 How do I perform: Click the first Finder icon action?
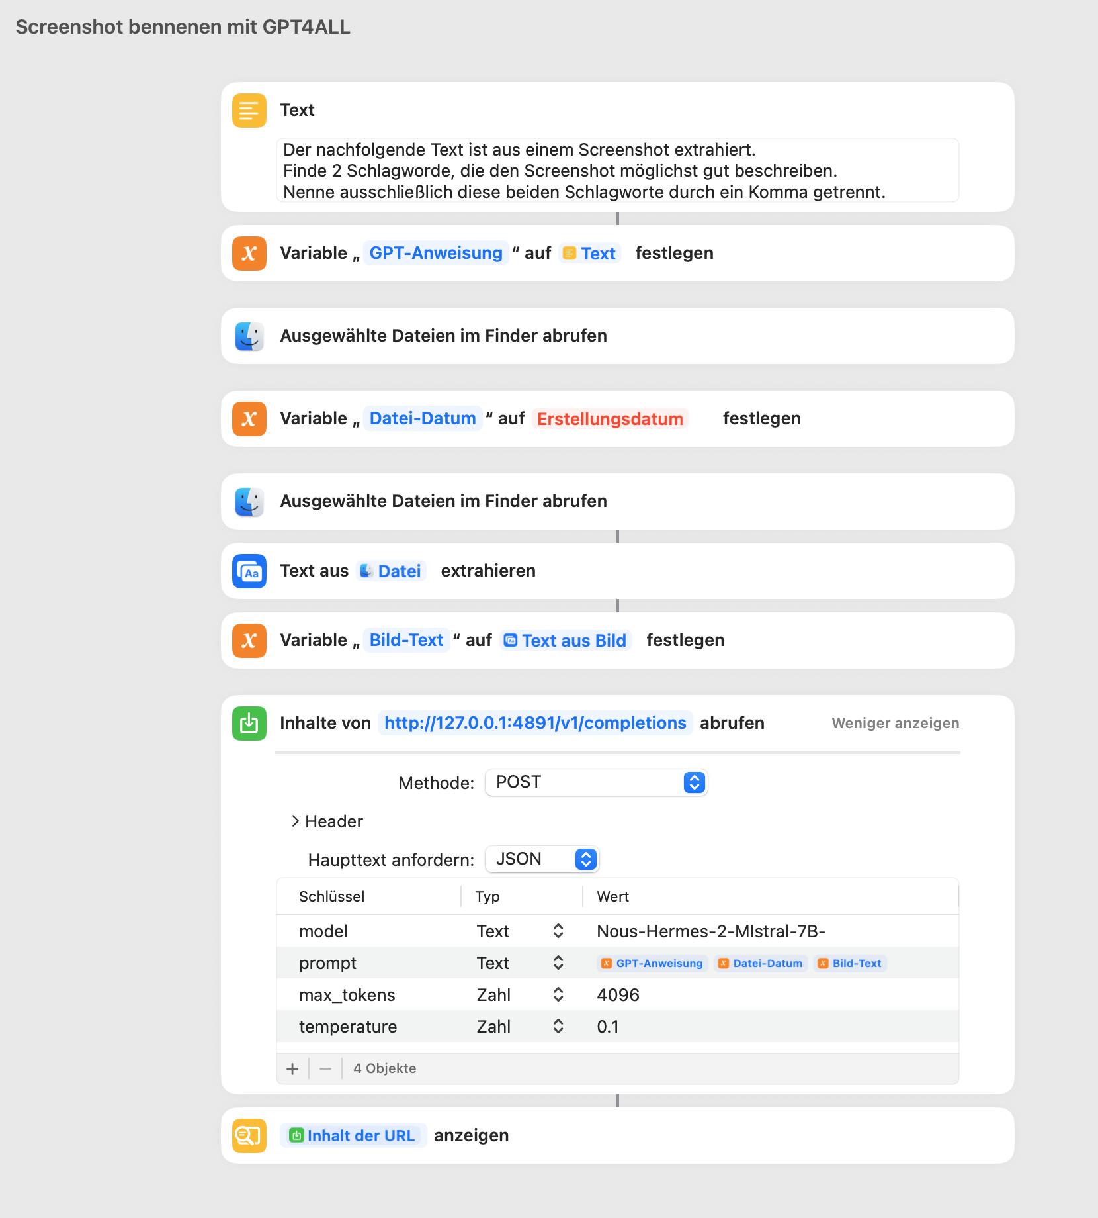249,336
